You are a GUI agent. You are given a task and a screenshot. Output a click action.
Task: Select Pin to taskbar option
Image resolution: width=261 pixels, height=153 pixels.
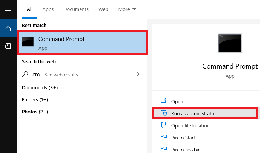coord(186,150)
